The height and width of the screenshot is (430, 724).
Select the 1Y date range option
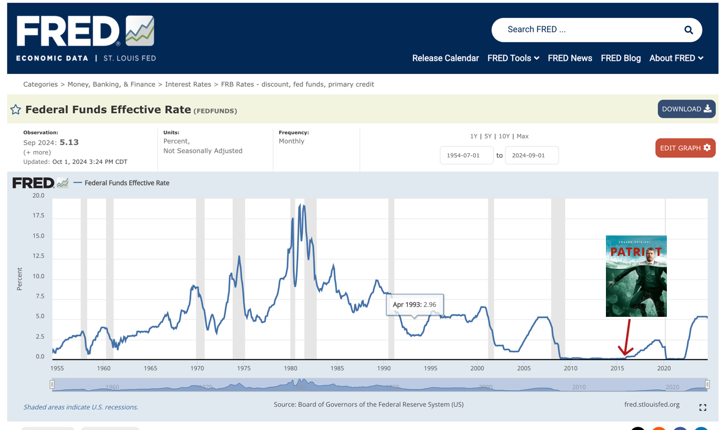pos(473,136)
